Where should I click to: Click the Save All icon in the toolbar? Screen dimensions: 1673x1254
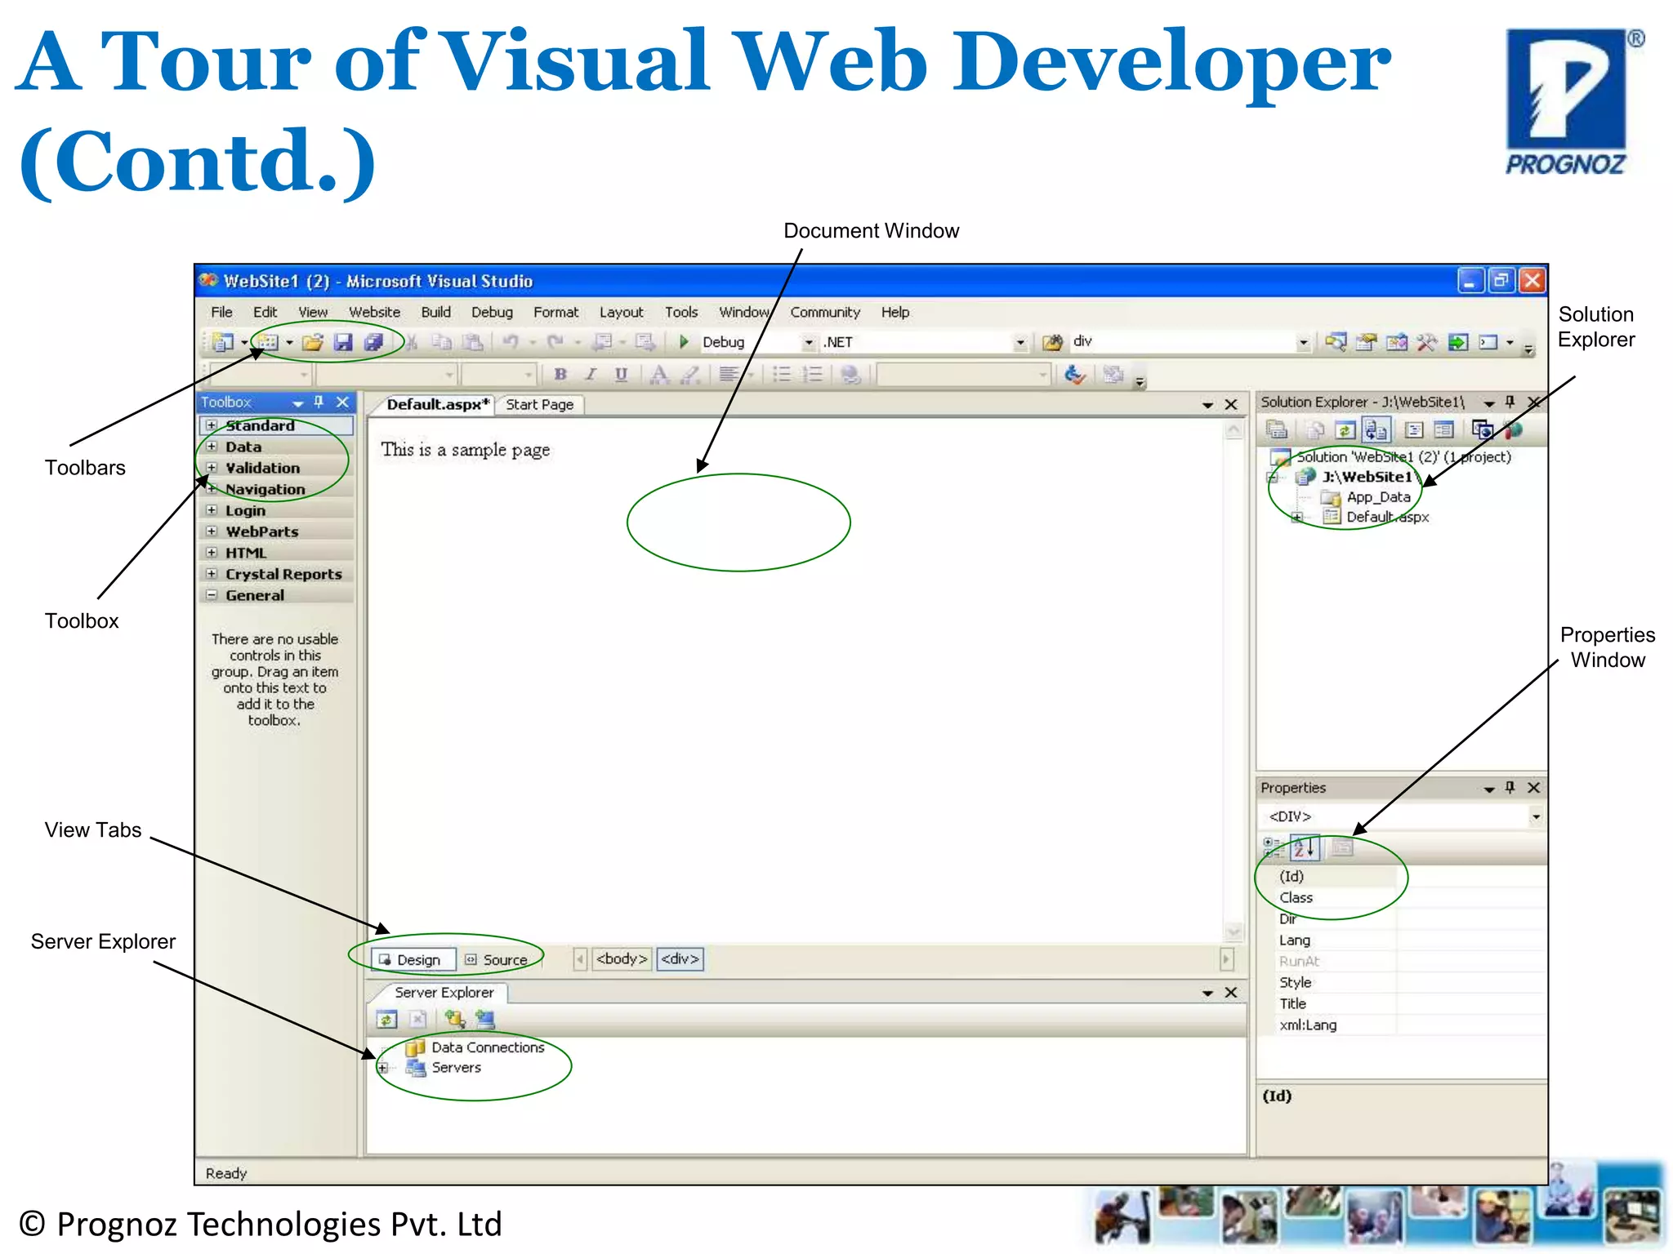pyautogui.click(x=373, y=342)
